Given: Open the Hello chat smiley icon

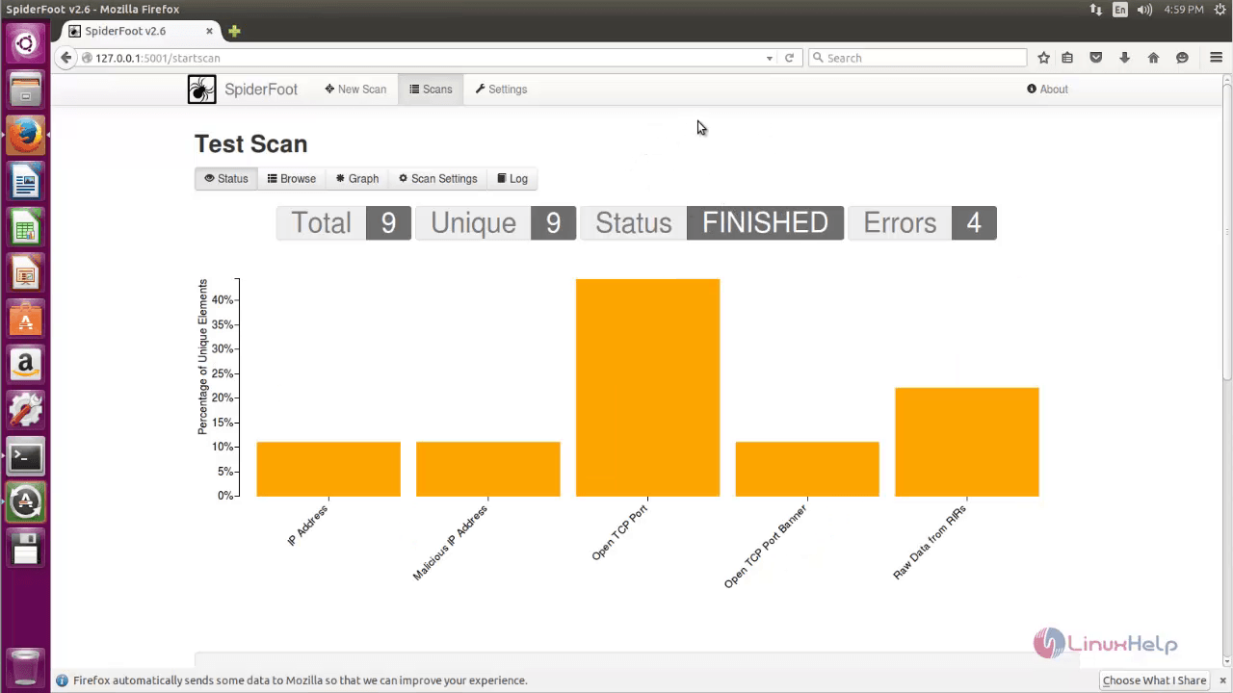Looking at the screenshot, I should [x=1182, y=58].
